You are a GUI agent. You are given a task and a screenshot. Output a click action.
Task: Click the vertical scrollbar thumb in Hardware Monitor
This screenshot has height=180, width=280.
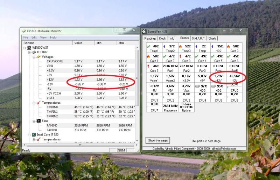pos(137,78)
